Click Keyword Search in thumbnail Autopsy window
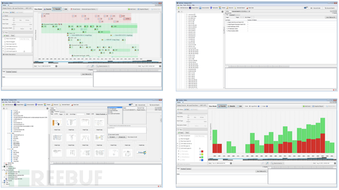Screen dimensions: 339x190 click(x=155, y=105)
